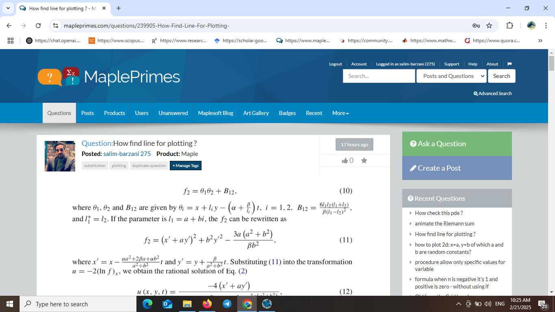The image size is (555, 312).
Task: Show hidden system tray icons
Action: click(459, 304)
